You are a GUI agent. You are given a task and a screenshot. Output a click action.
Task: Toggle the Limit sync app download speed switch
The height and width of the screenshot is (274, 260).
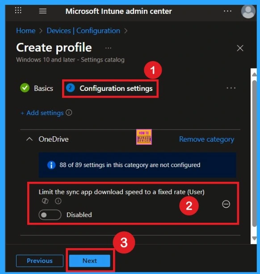click(50, 215)
